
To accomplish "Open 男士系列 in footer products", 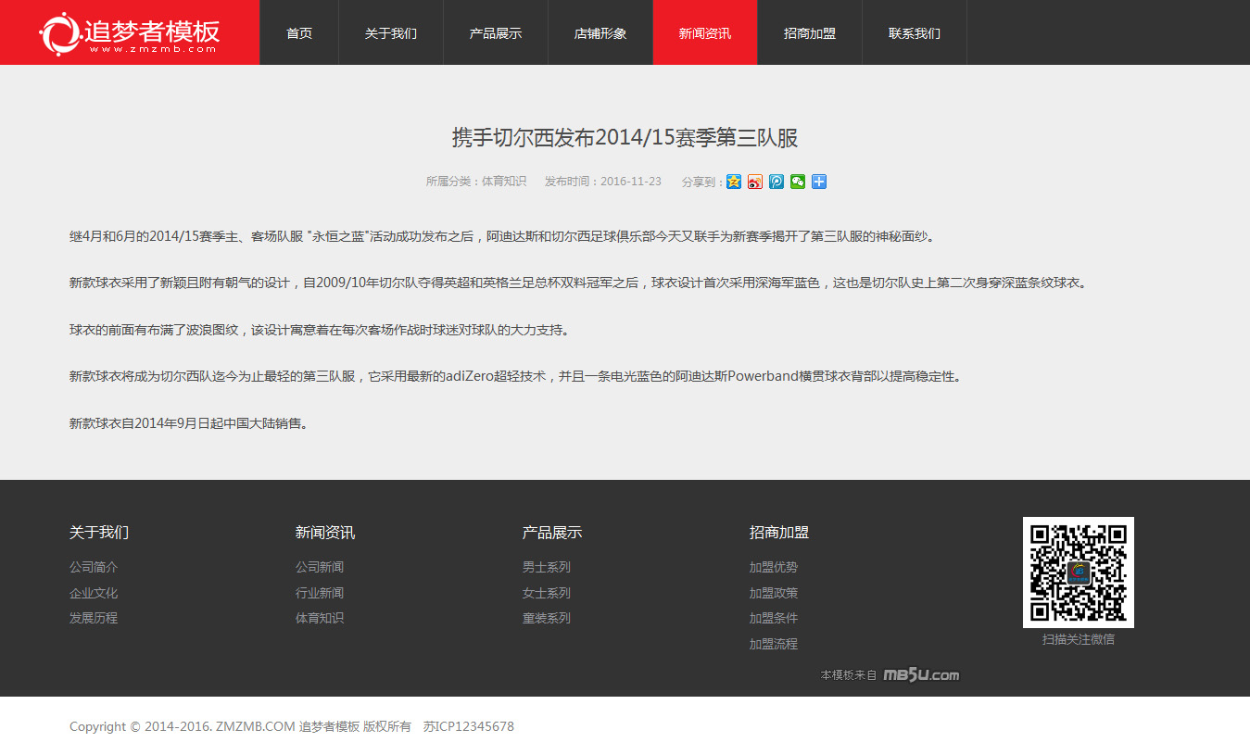I will pos(547,567).
